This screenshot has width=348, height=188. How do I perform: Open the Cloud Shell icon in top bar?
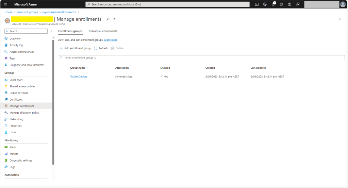coord(257,4)
